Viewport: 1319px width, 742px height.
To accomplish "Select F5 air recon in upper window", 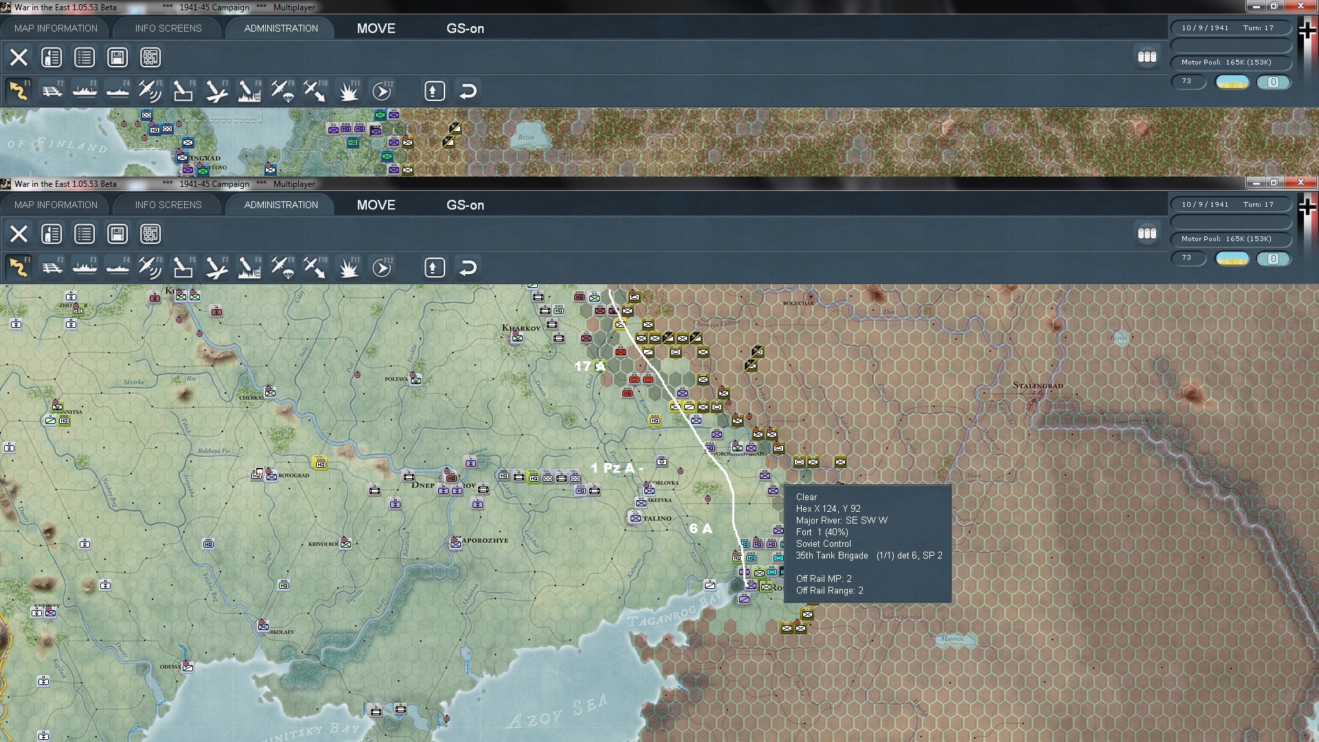I will pyautogui.click(x=150, y=91).
